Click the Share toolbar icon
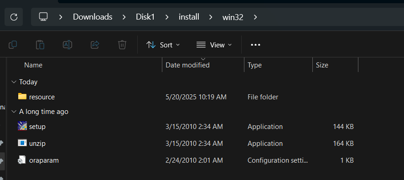Screen dimensions: 404x180 95,45
